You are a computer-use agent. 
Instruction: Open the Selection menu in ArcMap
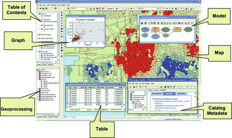(54, 5)
